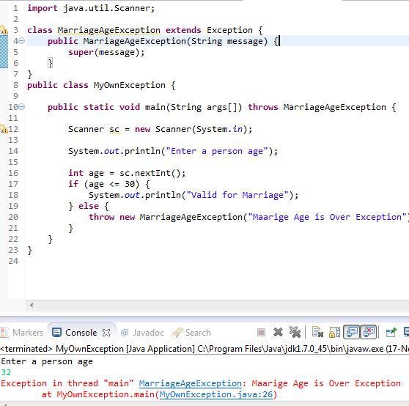Click the left arrow of editor horizontal scrollbar
The width and height of the screenshot is (409, 406).
(x=32, y=305)
